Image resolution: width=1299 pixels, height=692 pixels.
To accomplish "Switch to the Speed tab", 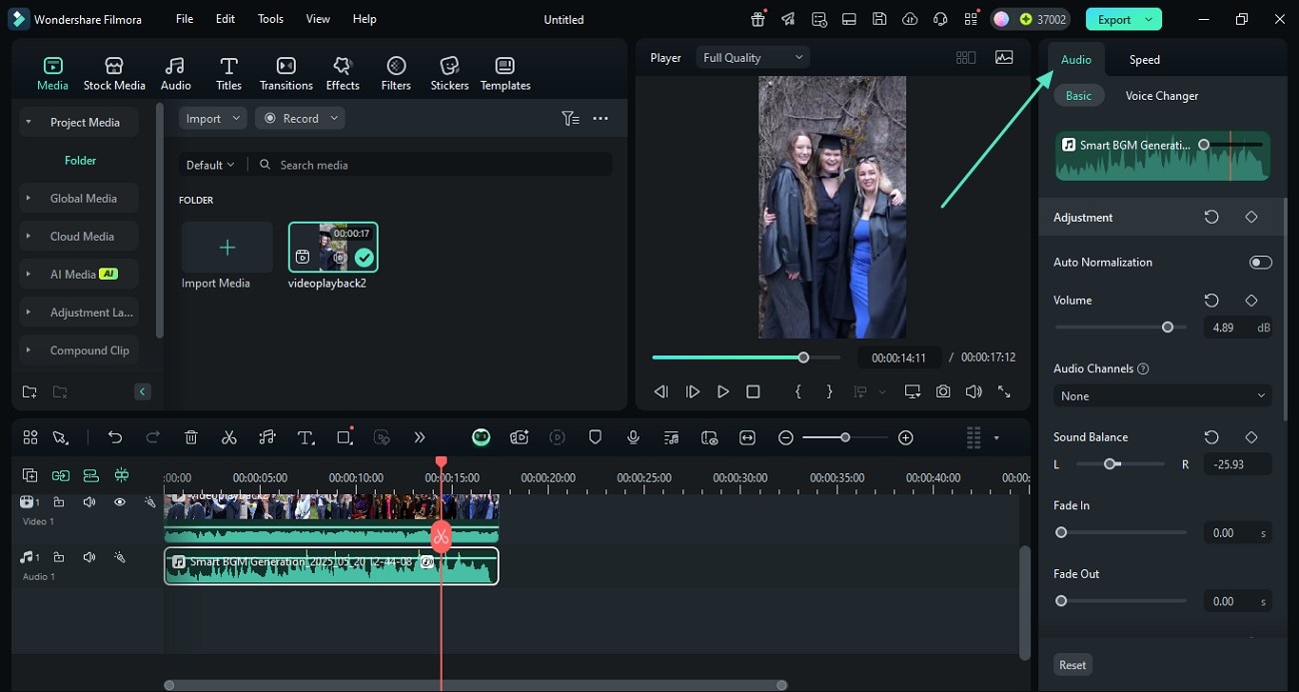I will click(x=1144, y=60).
